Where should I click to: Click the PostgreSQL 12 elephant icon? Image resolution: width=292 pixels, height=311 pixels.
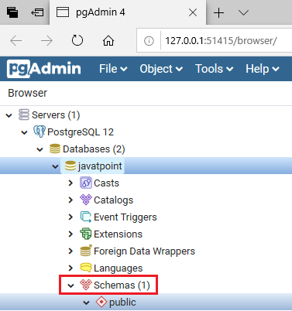pyautogui.click(x=40, y=132)
